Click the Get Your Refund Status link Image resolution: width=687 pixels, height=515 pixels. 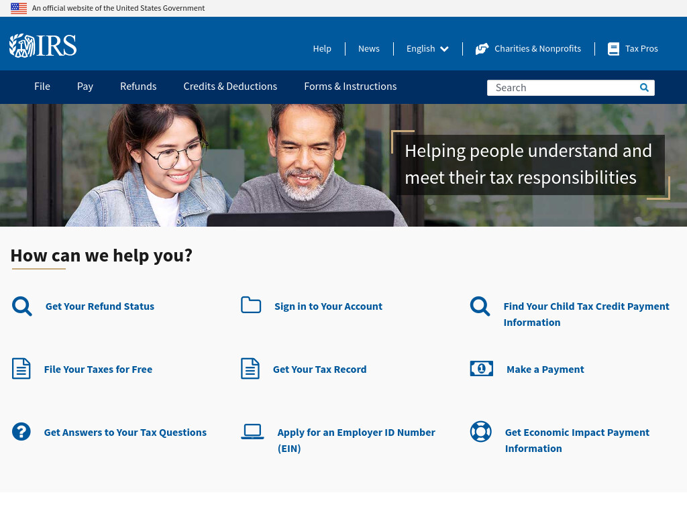pyautogui.click(x=100, y=306)
